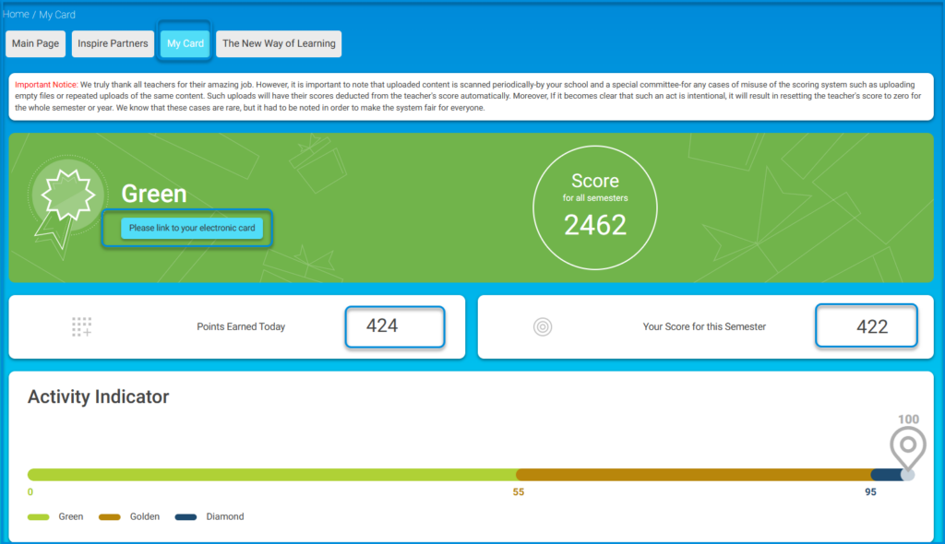
Task: Click the location pin marker at 100
Action: point(908,449)
